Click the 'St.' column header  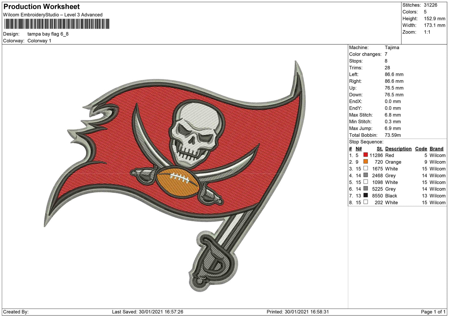pos(380,149)
